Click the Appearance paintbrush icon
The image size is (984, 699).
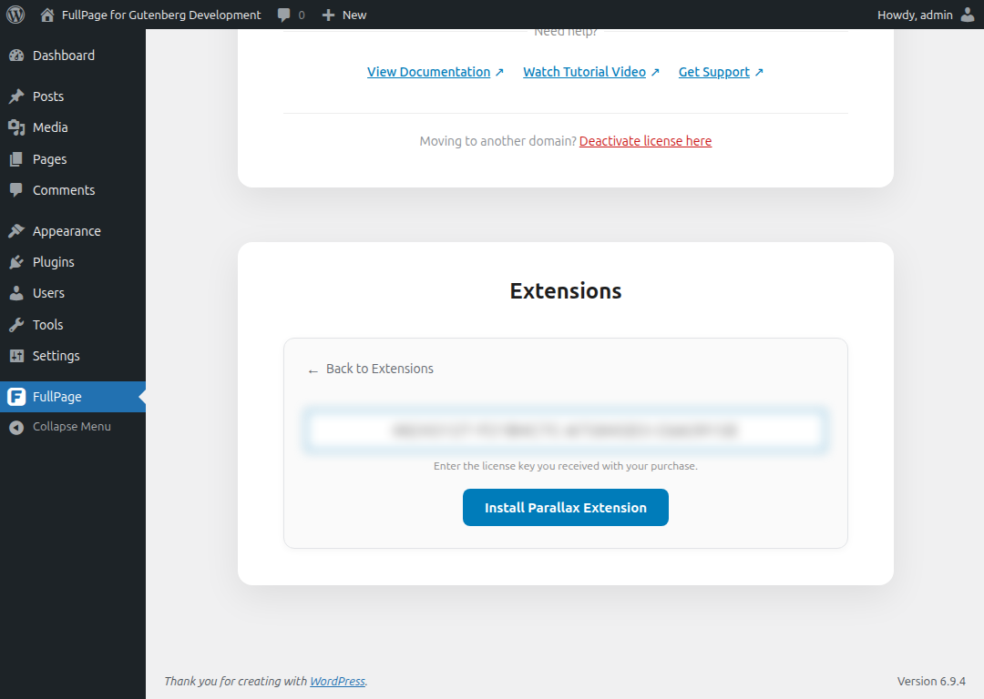pos(16,230)
